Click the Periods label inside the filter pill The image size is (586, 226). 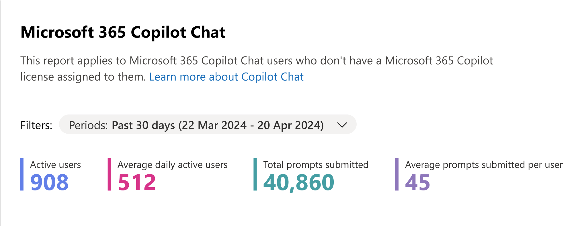coord(88,125)
